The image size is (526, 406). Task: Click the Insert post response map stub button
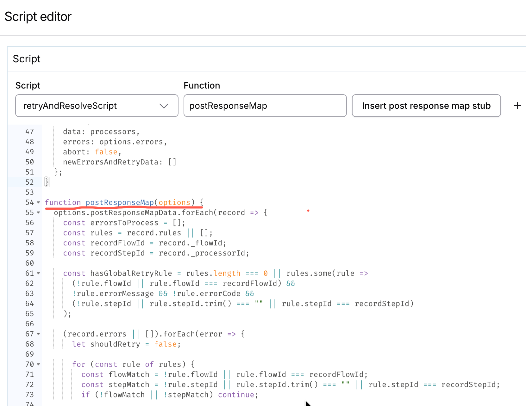tap(426, 106)
